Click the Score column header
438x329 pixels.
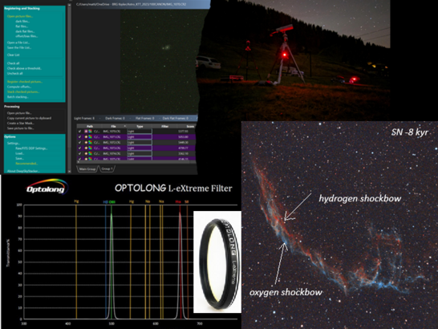pyautogui.click(x=190, y=126)
